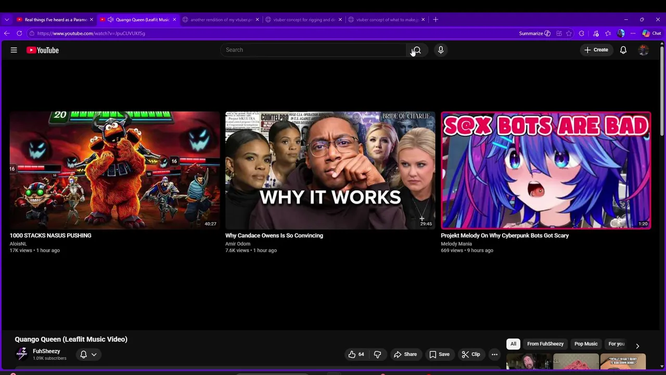
Task: Click the Quango Queen video title text
Action: tap(71, 339)
